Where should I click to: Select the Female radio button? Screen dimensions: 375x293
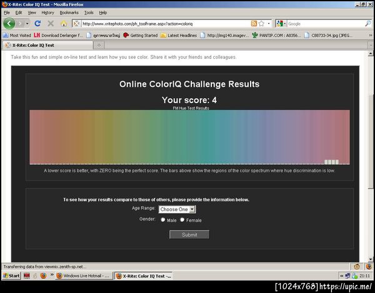pyautogui.click(x=182, y=220)
